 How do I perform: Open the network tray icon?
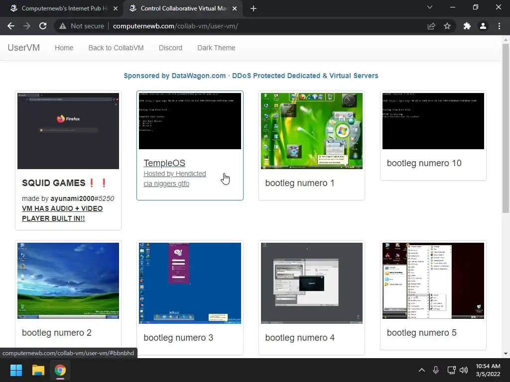point(451,370)
